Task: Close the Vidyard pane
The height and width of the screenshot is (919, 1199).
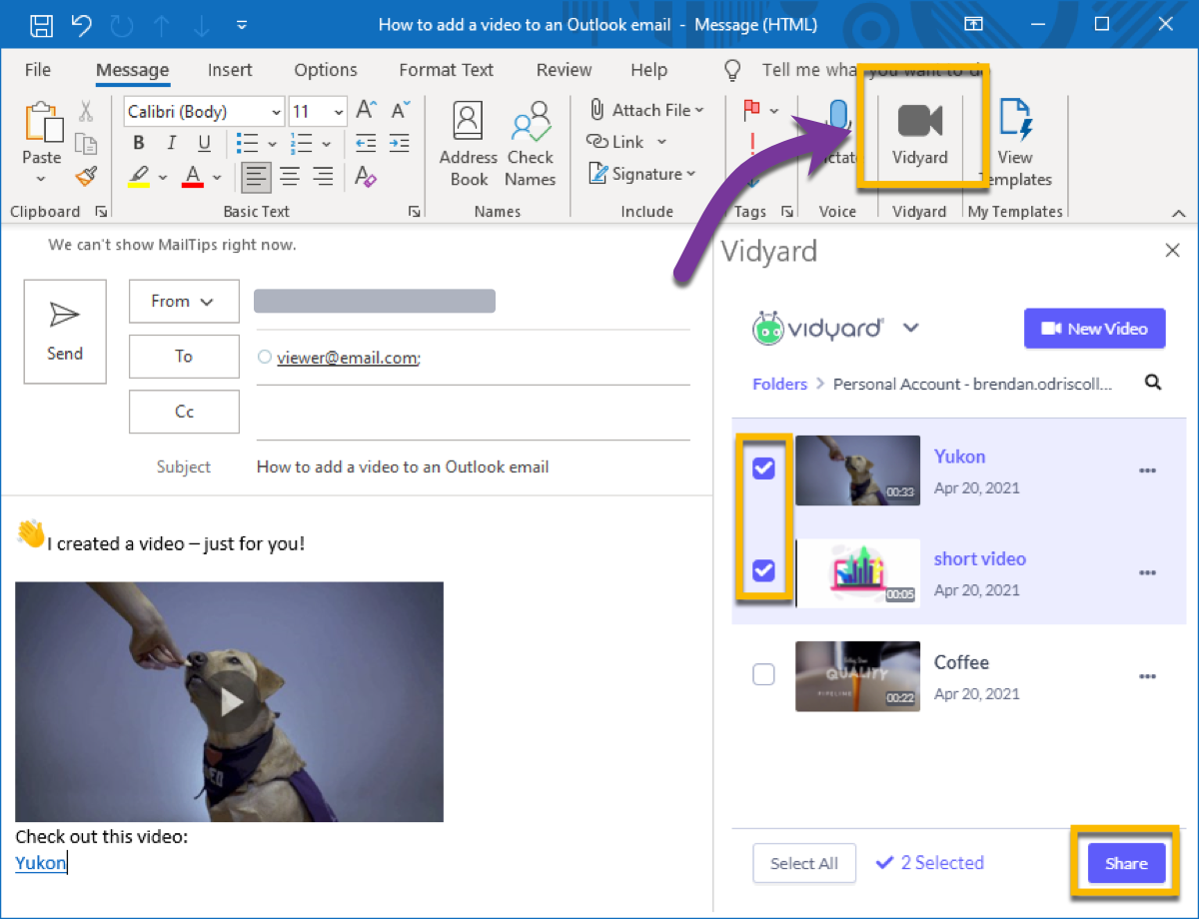Action: pos(1173,251)
